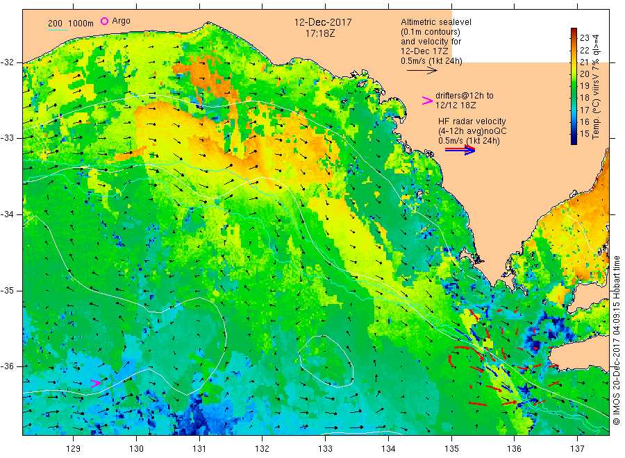Click the time label 17:18Z

pos(320,33)
